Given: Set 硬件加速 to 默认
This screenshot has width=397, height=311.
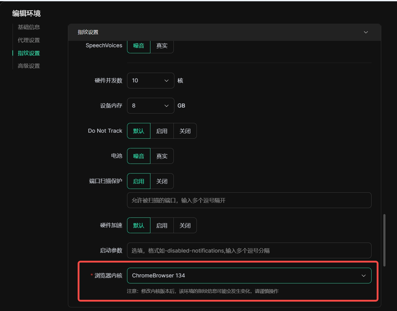Looking at the screenshot, I should tap(139, 225).
